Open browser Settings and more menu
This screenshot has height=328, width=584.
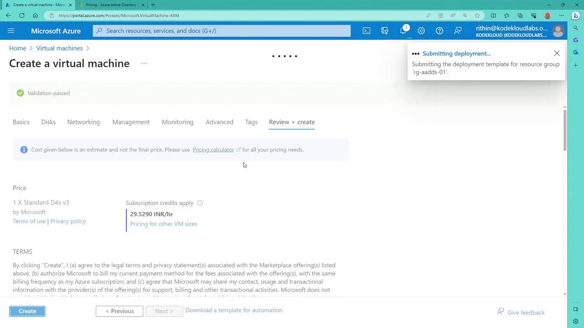pos(562,15)
